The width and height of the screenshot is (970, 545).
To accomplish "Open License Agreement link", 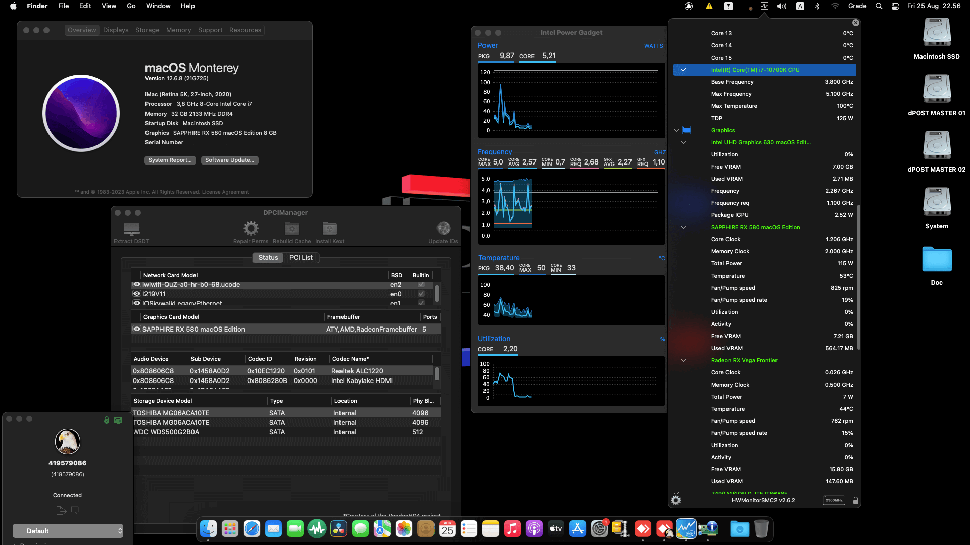I will click(225, 192).
